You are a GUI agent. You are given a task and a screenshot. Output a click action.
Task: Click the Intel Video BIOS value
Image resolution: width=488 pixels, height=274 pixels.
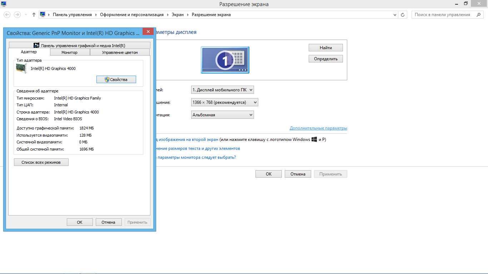[68, 119]
